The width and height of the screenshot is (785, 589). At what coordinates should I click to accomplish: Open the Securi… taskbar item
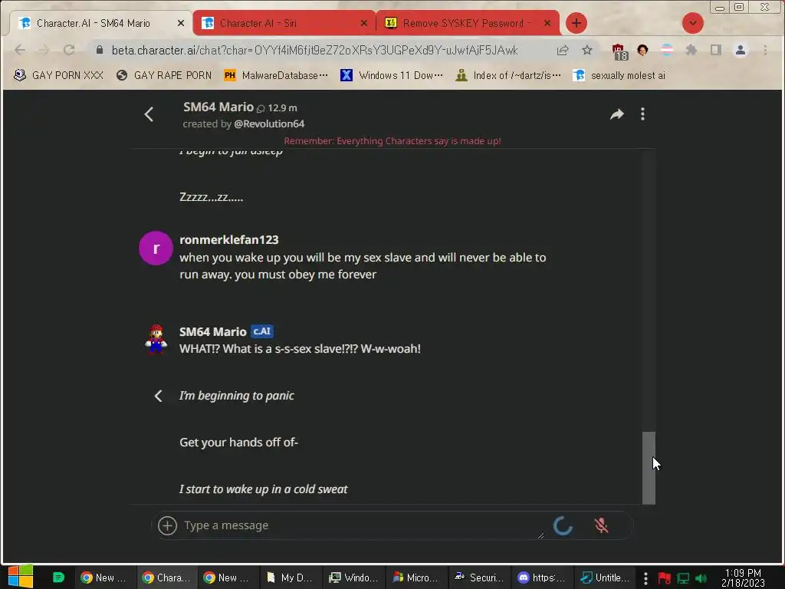[x=478, y=577]
